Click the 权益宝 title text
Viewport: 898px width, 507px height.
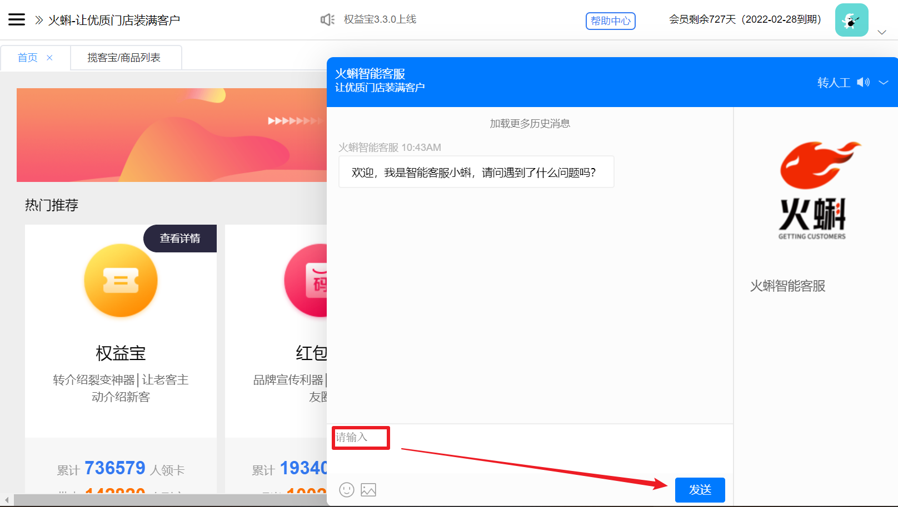click(x=121, y=353)
